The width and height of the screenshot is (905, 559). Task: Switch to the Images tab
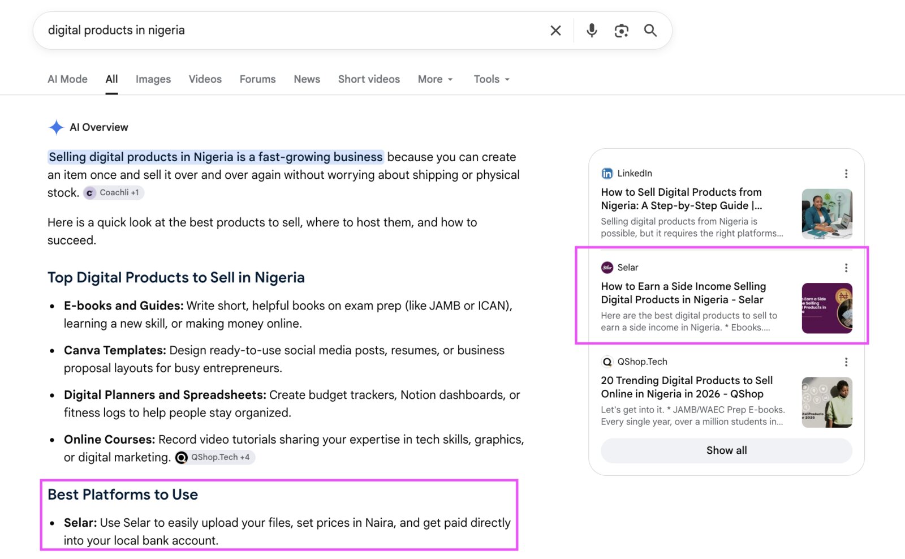(153, 79)
